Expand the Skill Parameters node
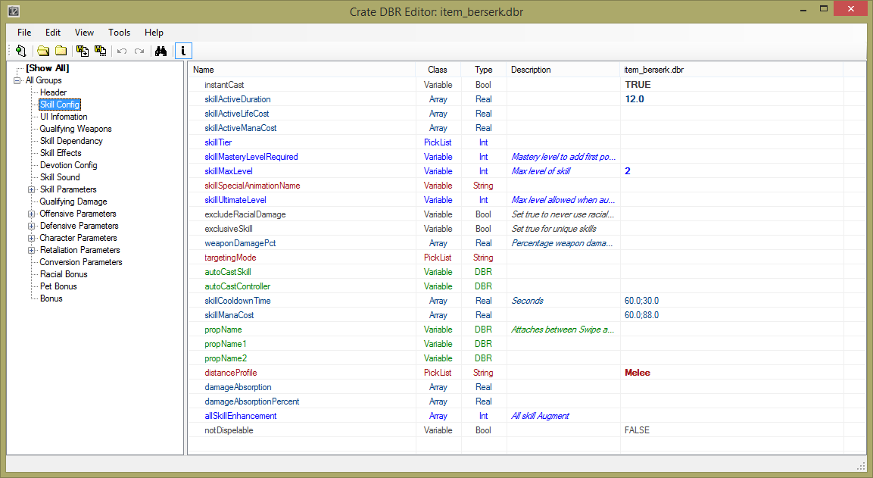Image resolution: width=873 pixels, height=478 pixels. (x=32, y=189)
